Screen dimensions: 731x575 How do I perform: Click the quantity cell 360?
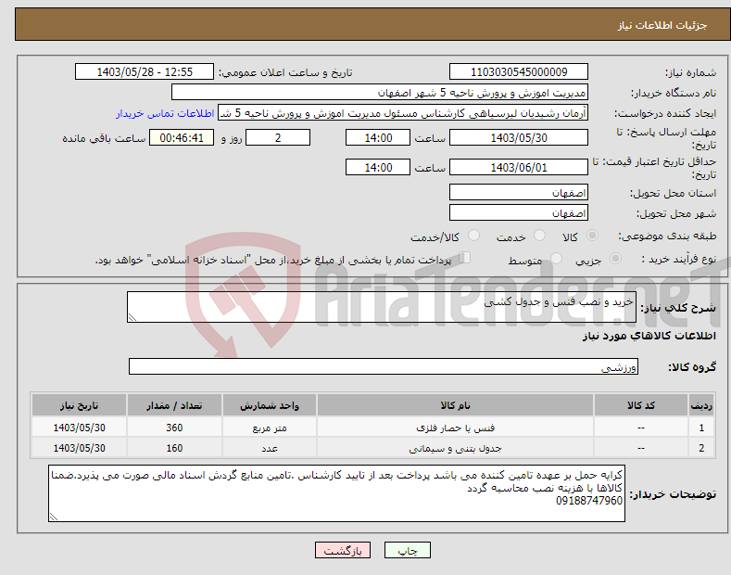pyautogui.click(x=174, y=428)
